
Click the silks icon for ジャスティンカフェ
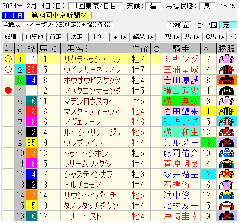point(227,174)
